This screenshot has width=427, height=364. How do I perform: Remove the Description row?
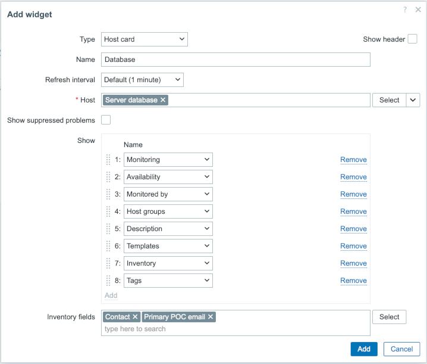(x=353, y=229)
